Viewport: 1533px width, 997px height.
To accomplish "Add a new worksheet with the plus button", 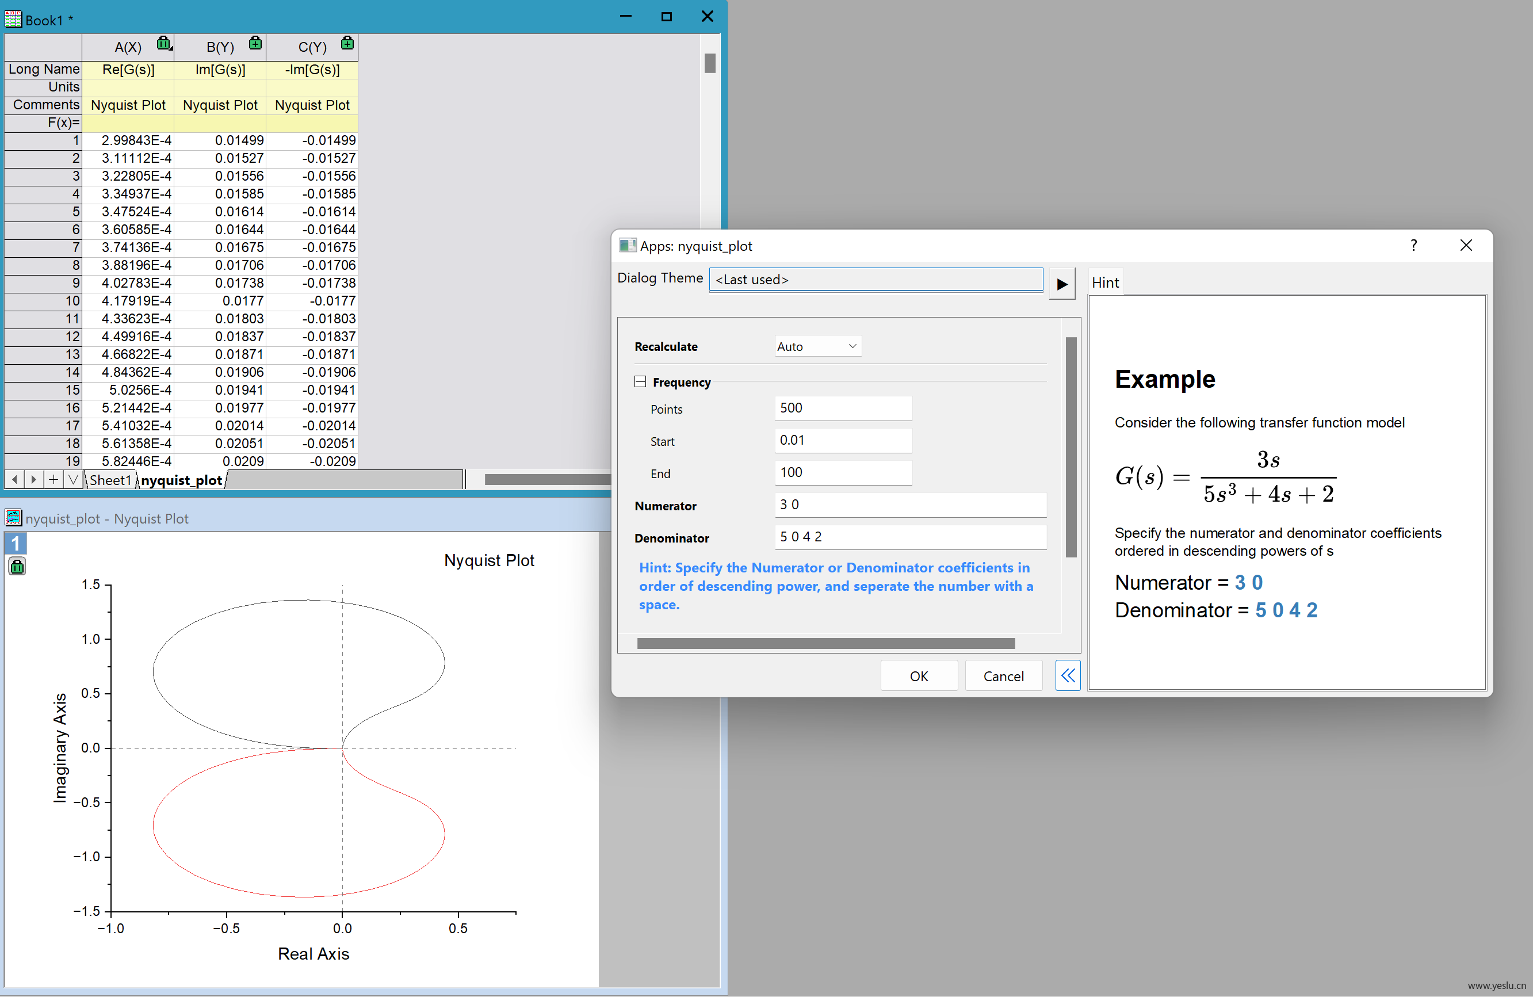I will (53, 480).
